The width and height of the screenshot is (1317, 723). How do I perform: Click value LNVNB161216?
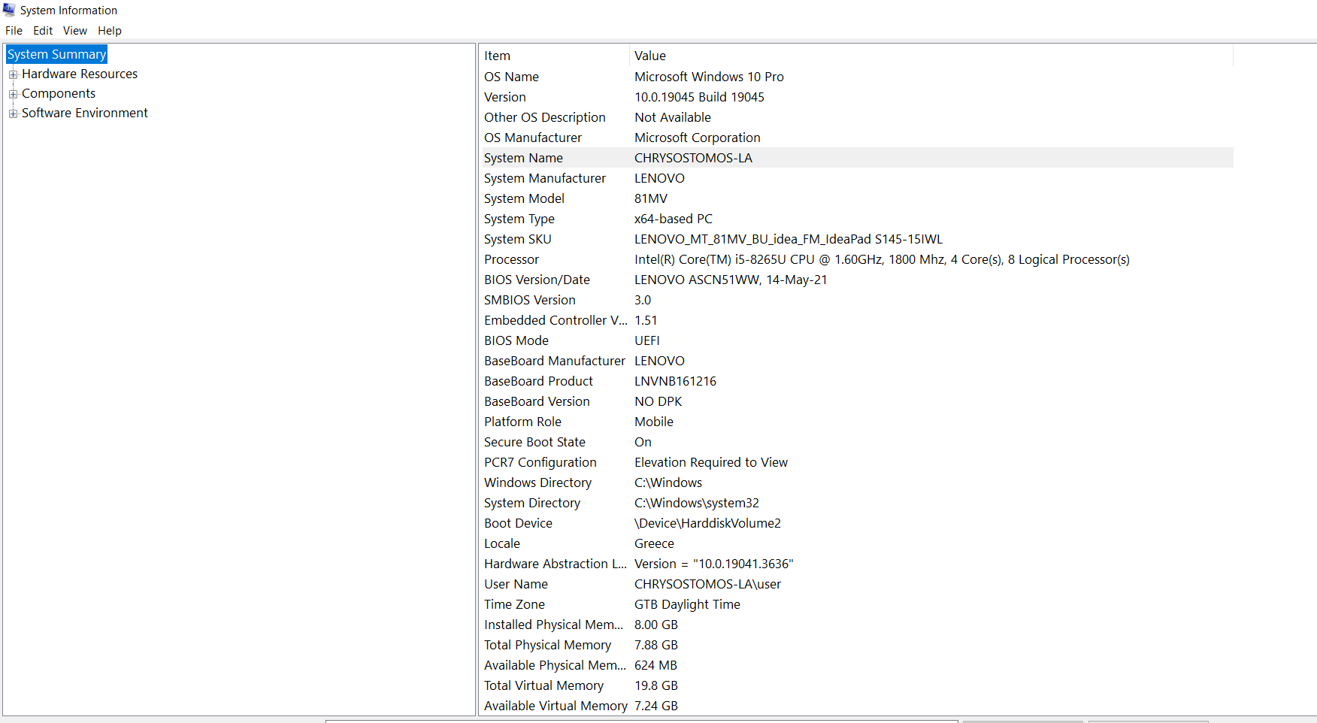[x=675, y=381]
